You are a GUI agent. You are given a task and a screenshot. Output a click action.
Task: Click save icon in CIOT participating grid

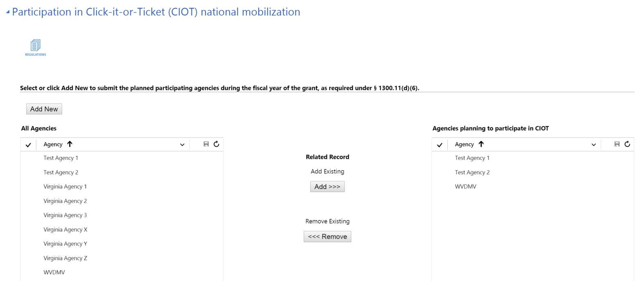pyautogui.click(x=617, y=144)
